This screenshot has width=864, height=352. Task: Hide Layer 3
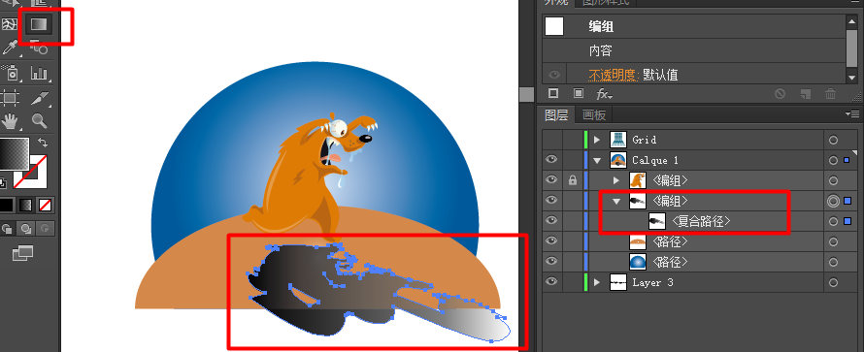pos(551,281)
